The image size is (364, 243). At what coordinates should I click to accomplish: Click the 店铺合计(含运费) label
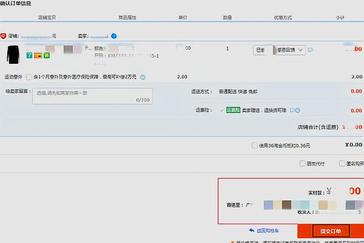click(x=318, y=127)
